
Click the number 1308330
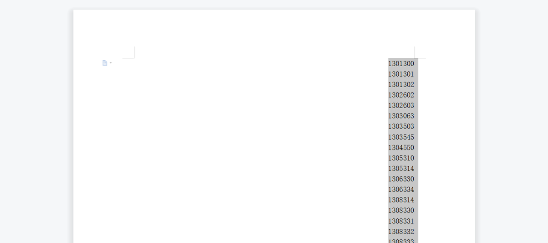[x=401, y=211]
